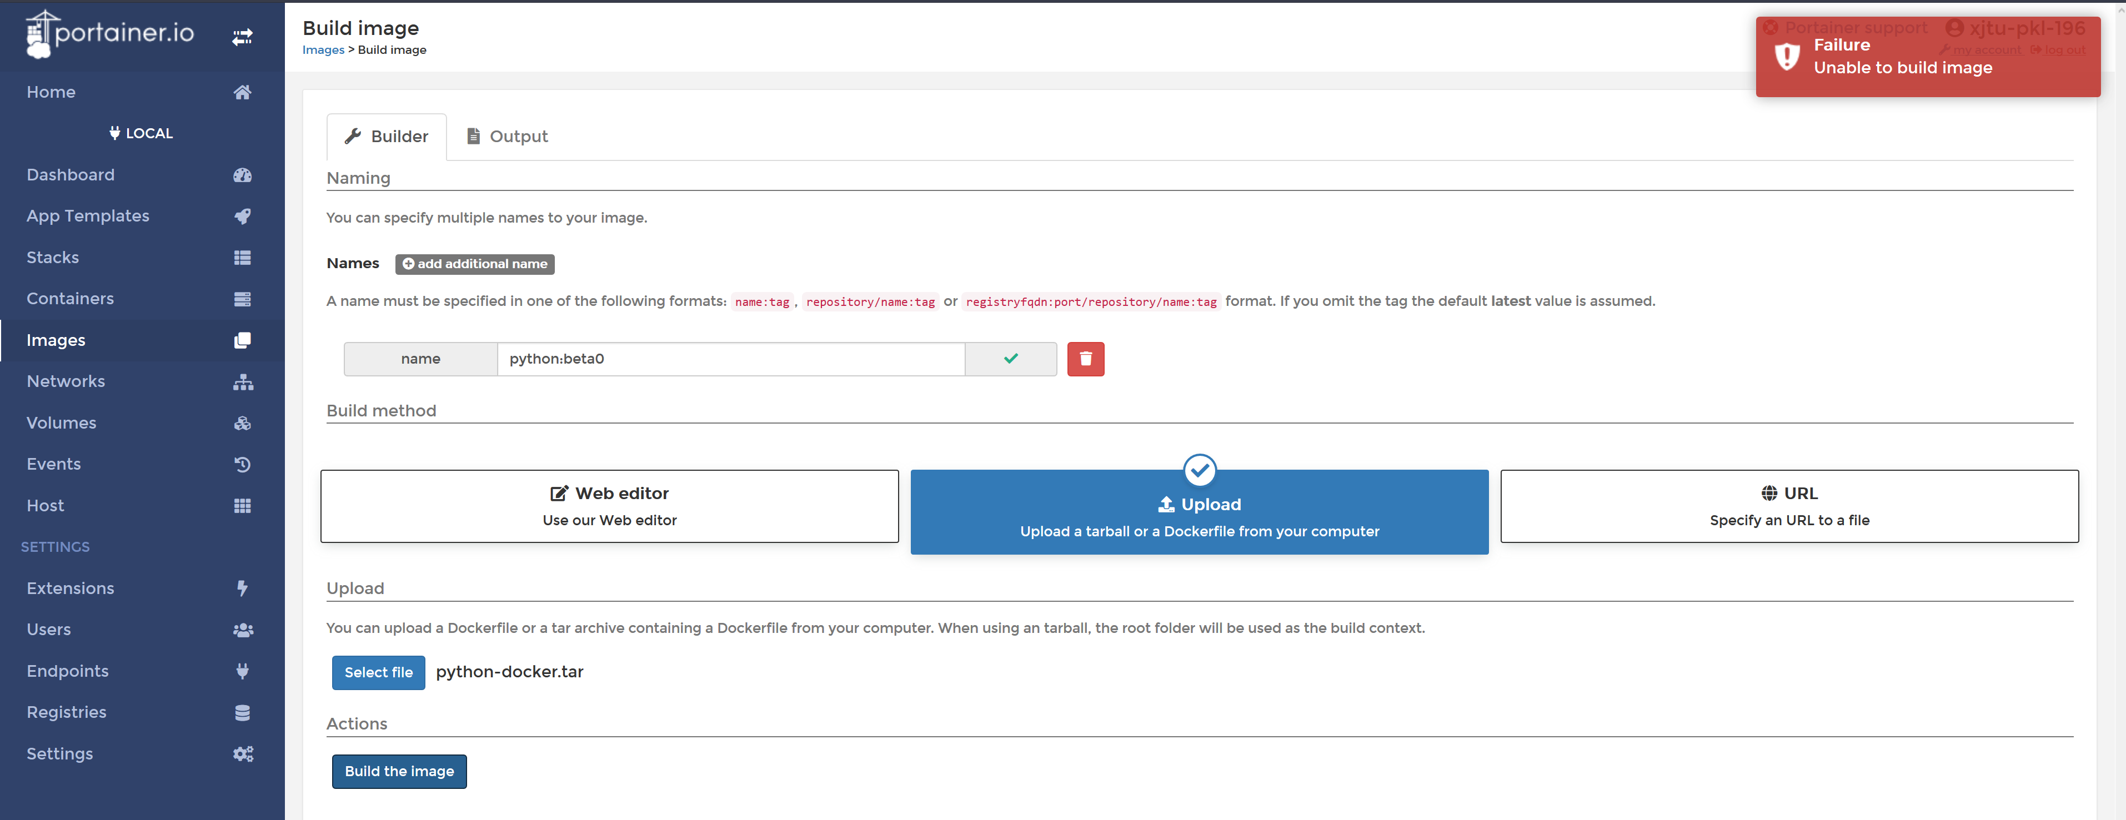Delete the python:beta0 name with trash icon
Image resolution: width=2126 pixels, height=820 pixels.
(1085, 359)
